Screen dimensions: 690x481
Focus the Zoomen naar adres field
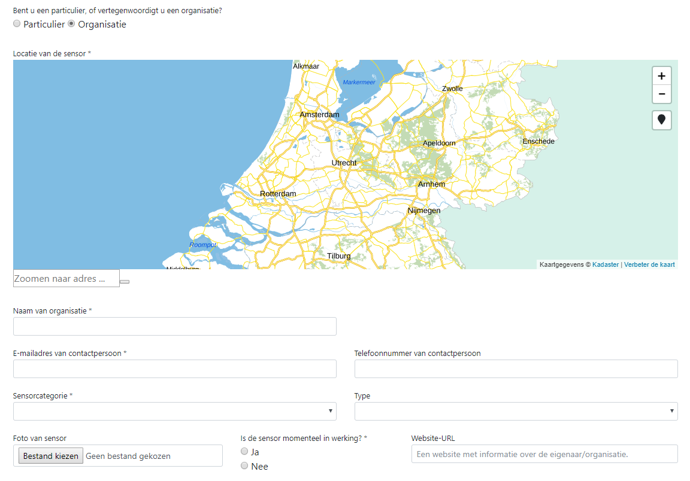(x=66, y=278)
